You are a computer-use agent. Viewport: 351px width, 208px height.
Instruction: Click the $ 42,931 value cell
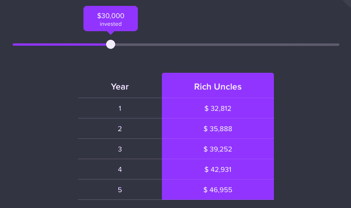(218, 170)
